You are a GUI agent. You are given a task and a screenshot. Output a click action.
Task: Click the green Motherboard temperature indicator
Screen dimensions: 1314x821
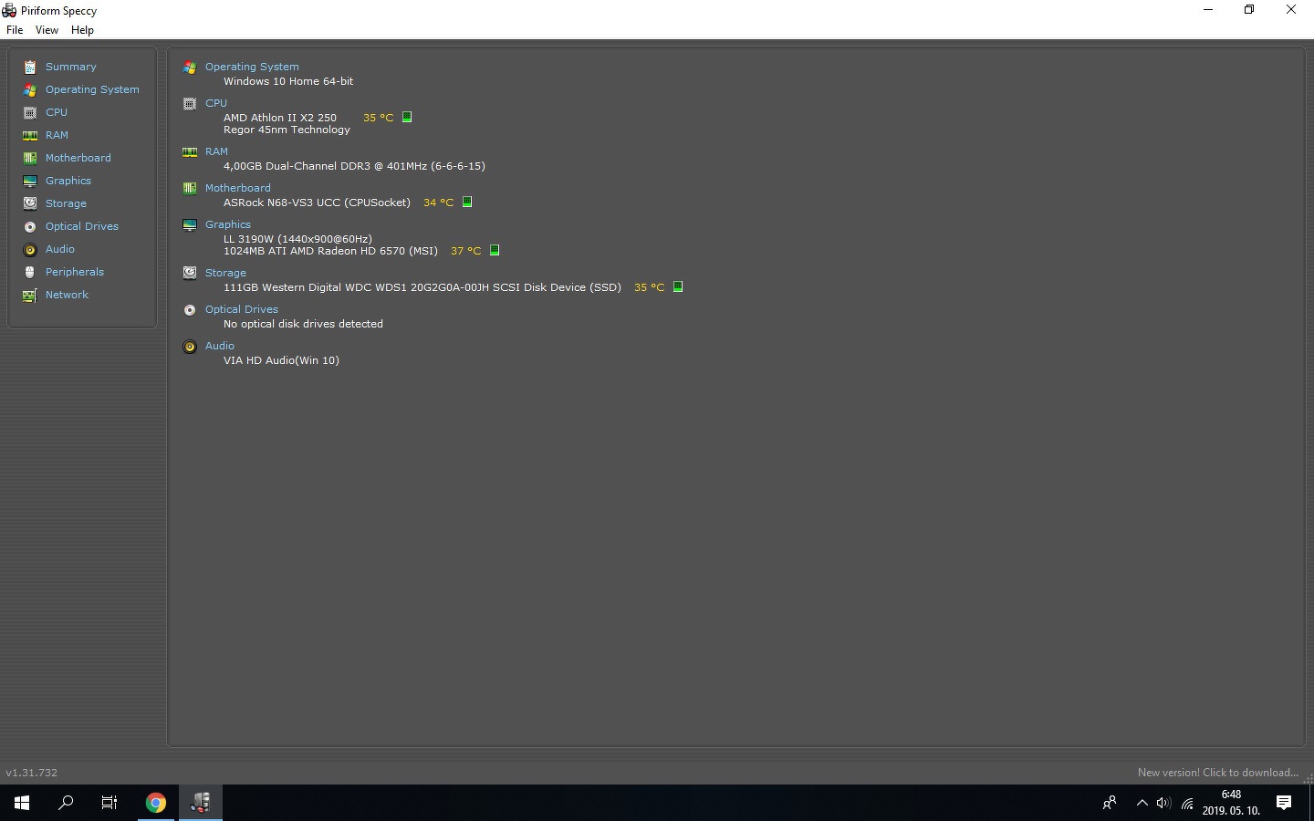[467, 202]
